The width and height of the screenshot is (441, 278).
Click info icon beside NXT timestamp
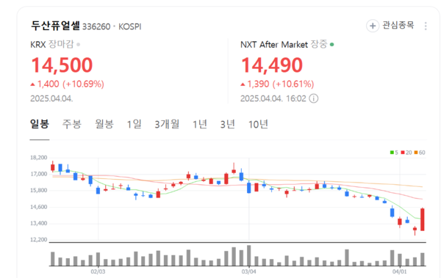314,98
